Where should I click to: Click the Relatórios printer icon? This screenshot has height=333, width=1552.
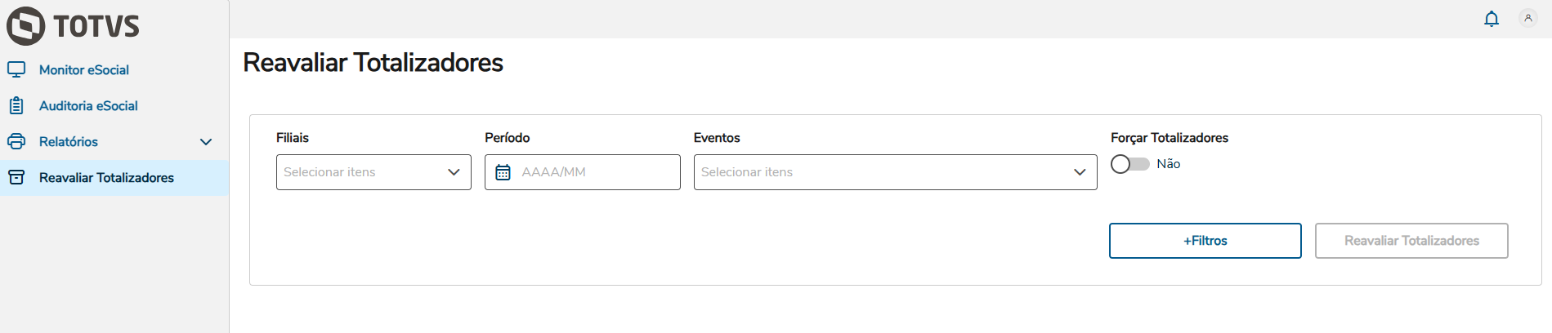click(x=16, y=141)
